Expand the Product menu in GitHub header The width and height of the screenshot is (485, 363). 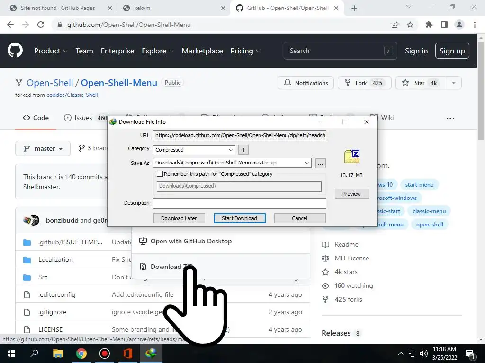pos(51,51)
